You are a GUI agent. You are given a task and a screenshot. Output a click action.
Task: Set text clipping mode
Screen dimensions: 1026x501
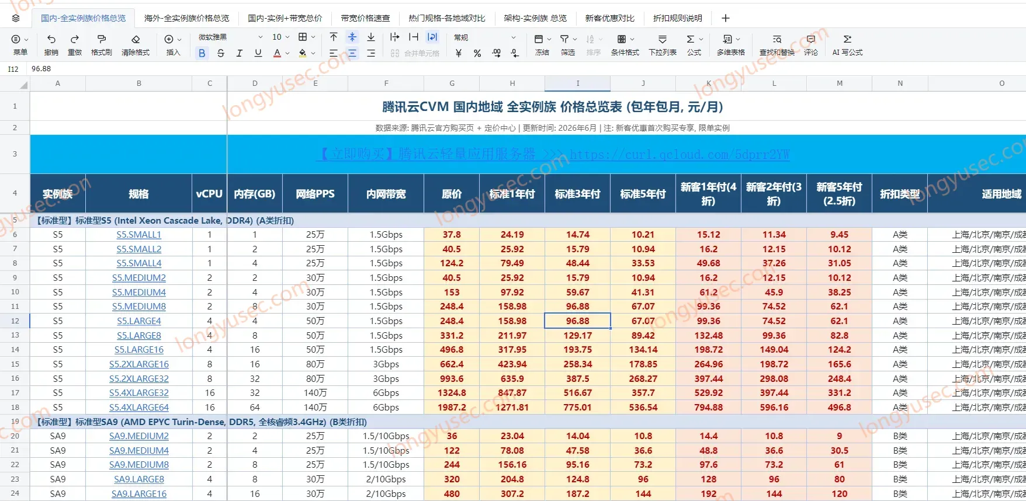pos(414,37)
